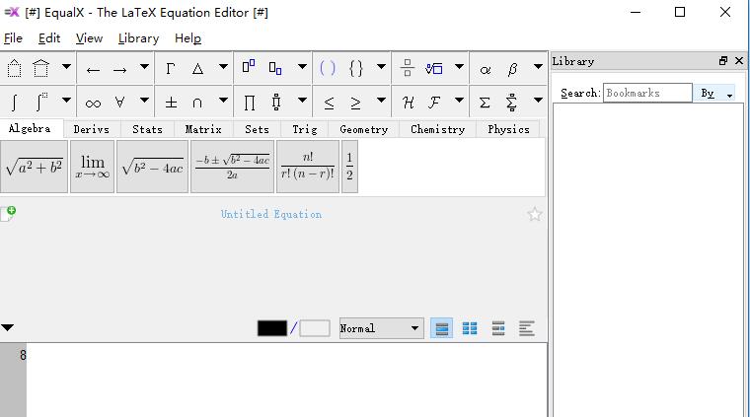Insert the integral with limits symbol
This screenshot has width=750, height=417.
pyautogui.click(x=41, y=102)
